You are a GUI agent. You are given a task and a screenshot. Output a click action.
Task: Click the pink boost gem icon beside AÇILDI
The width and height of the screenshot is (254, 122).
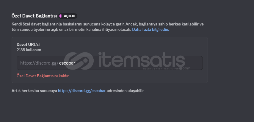pyautogui.click(x=61, y=16)
